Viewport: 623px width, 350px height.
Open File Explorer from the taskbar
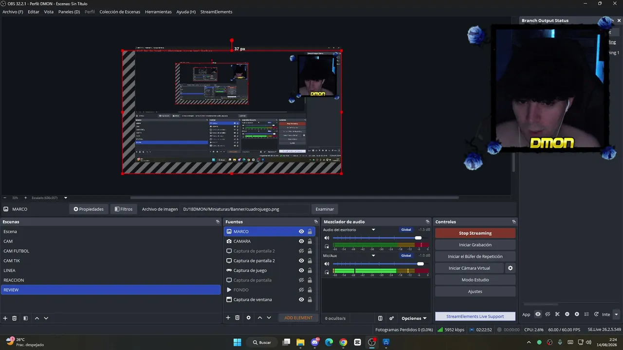pyautogui.click(x=300, y=342)
